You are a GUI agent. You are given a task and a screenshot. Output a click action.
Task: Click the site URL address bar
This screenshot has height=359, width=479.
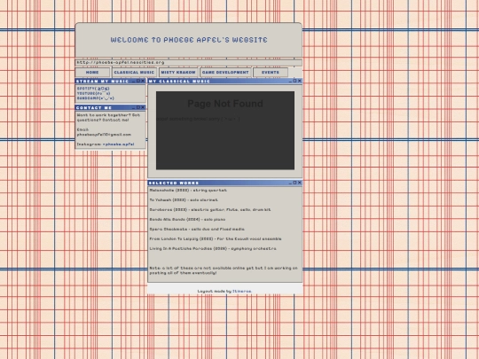pos(188,63)
